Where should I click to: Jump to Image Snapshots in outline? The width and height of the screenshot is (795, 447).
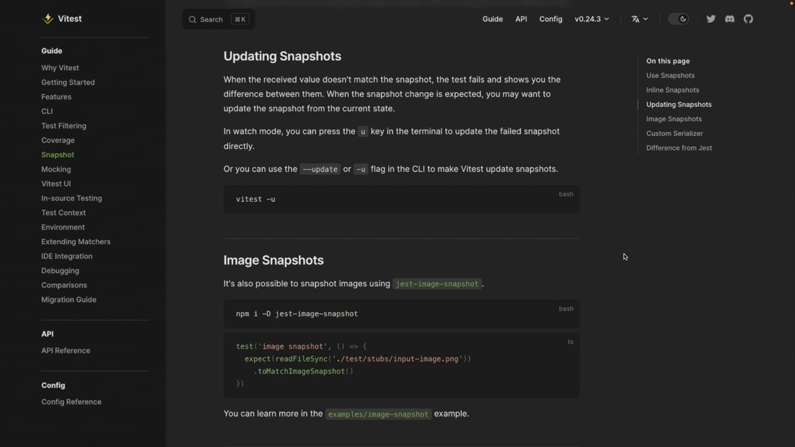click(x=674, y=119)
